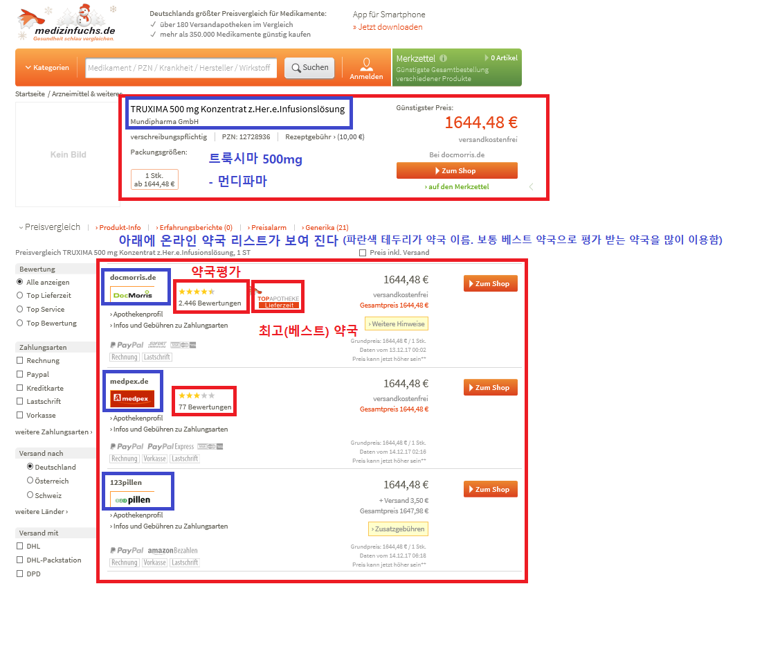This screenshot has height=647, width=762.
Task: Click Zum Shop for docmorris.de row
Action: [x=490, y=283]
